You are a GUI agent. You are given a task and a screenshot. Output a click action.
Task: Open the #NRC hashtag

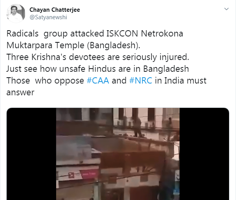[141, 80]
